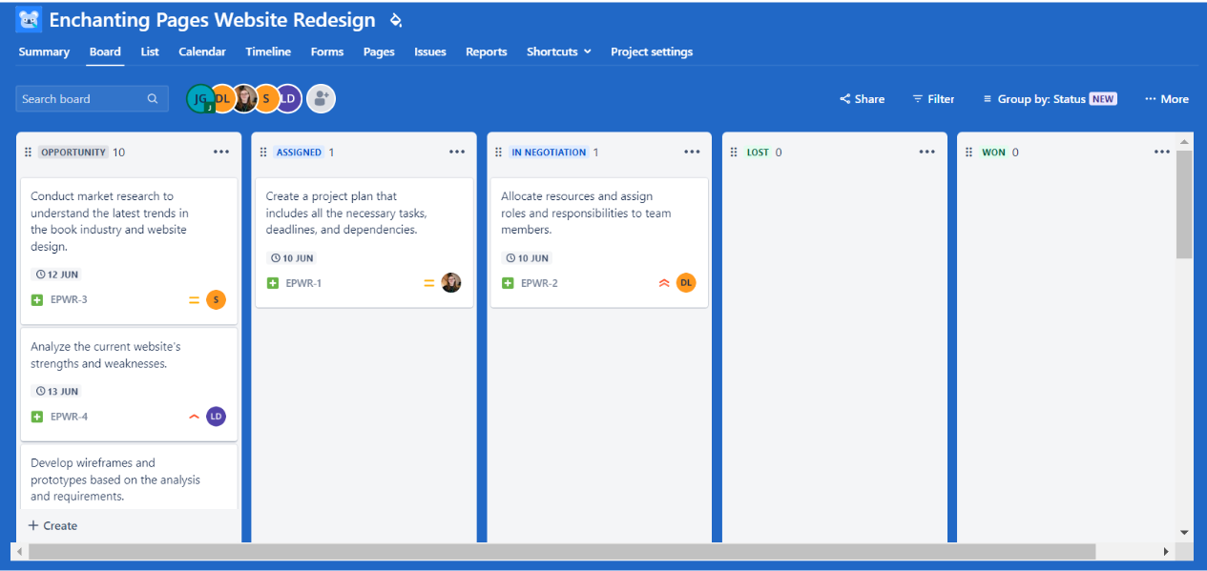Click the Share button

point(862,99)
